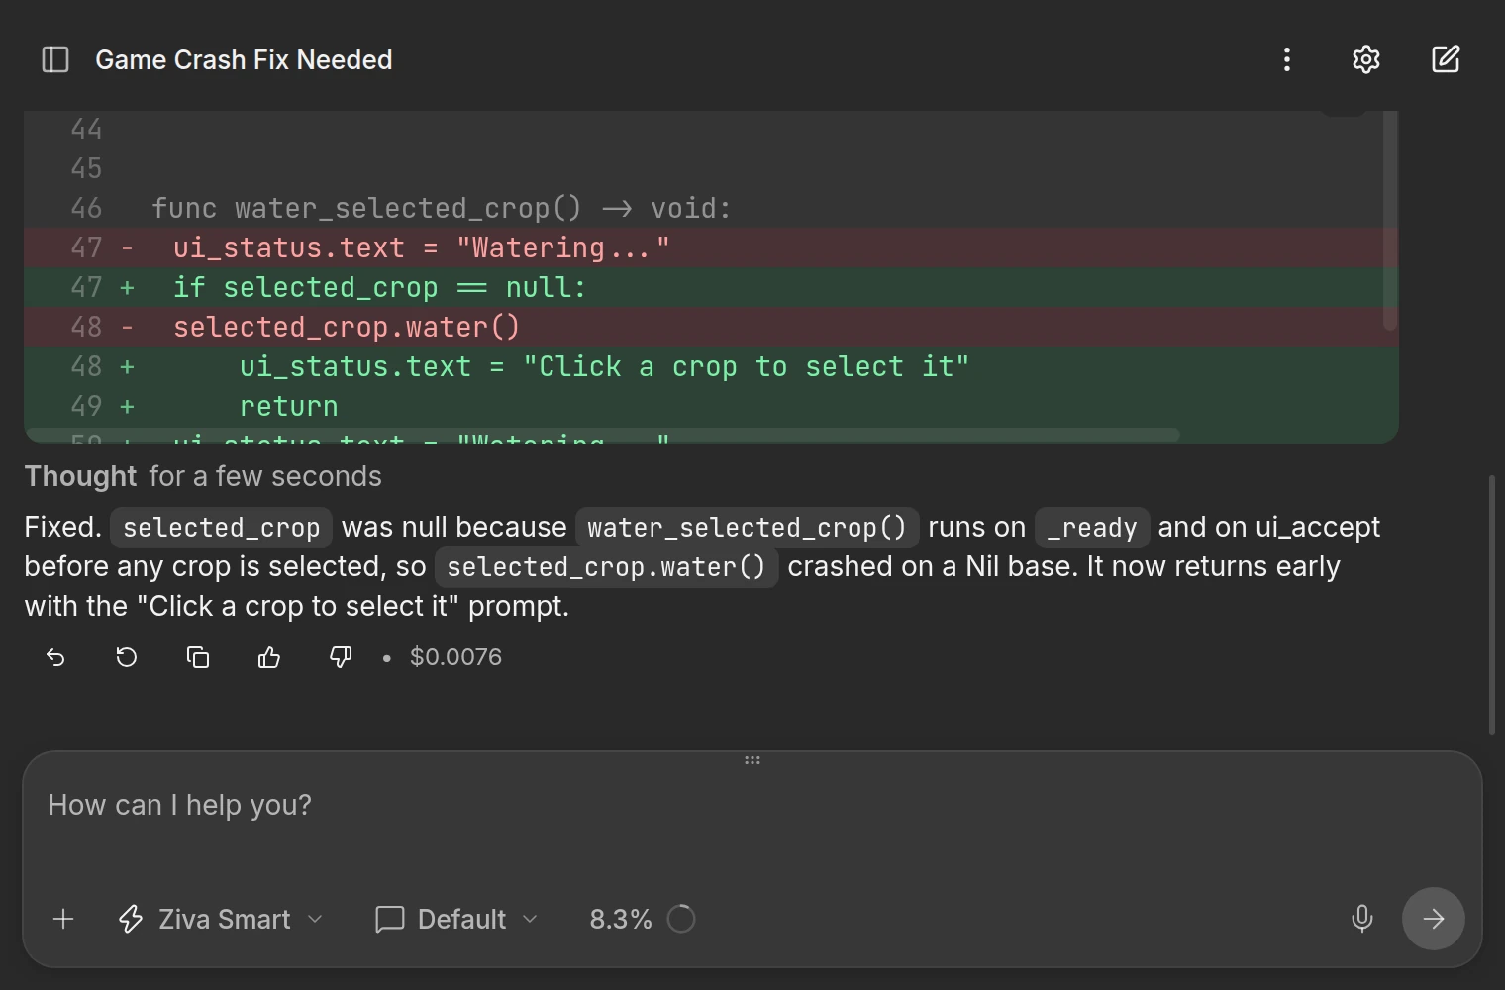1505x990 pixels.
Task: Open the three-dot more options menu
Action: 1287,59
